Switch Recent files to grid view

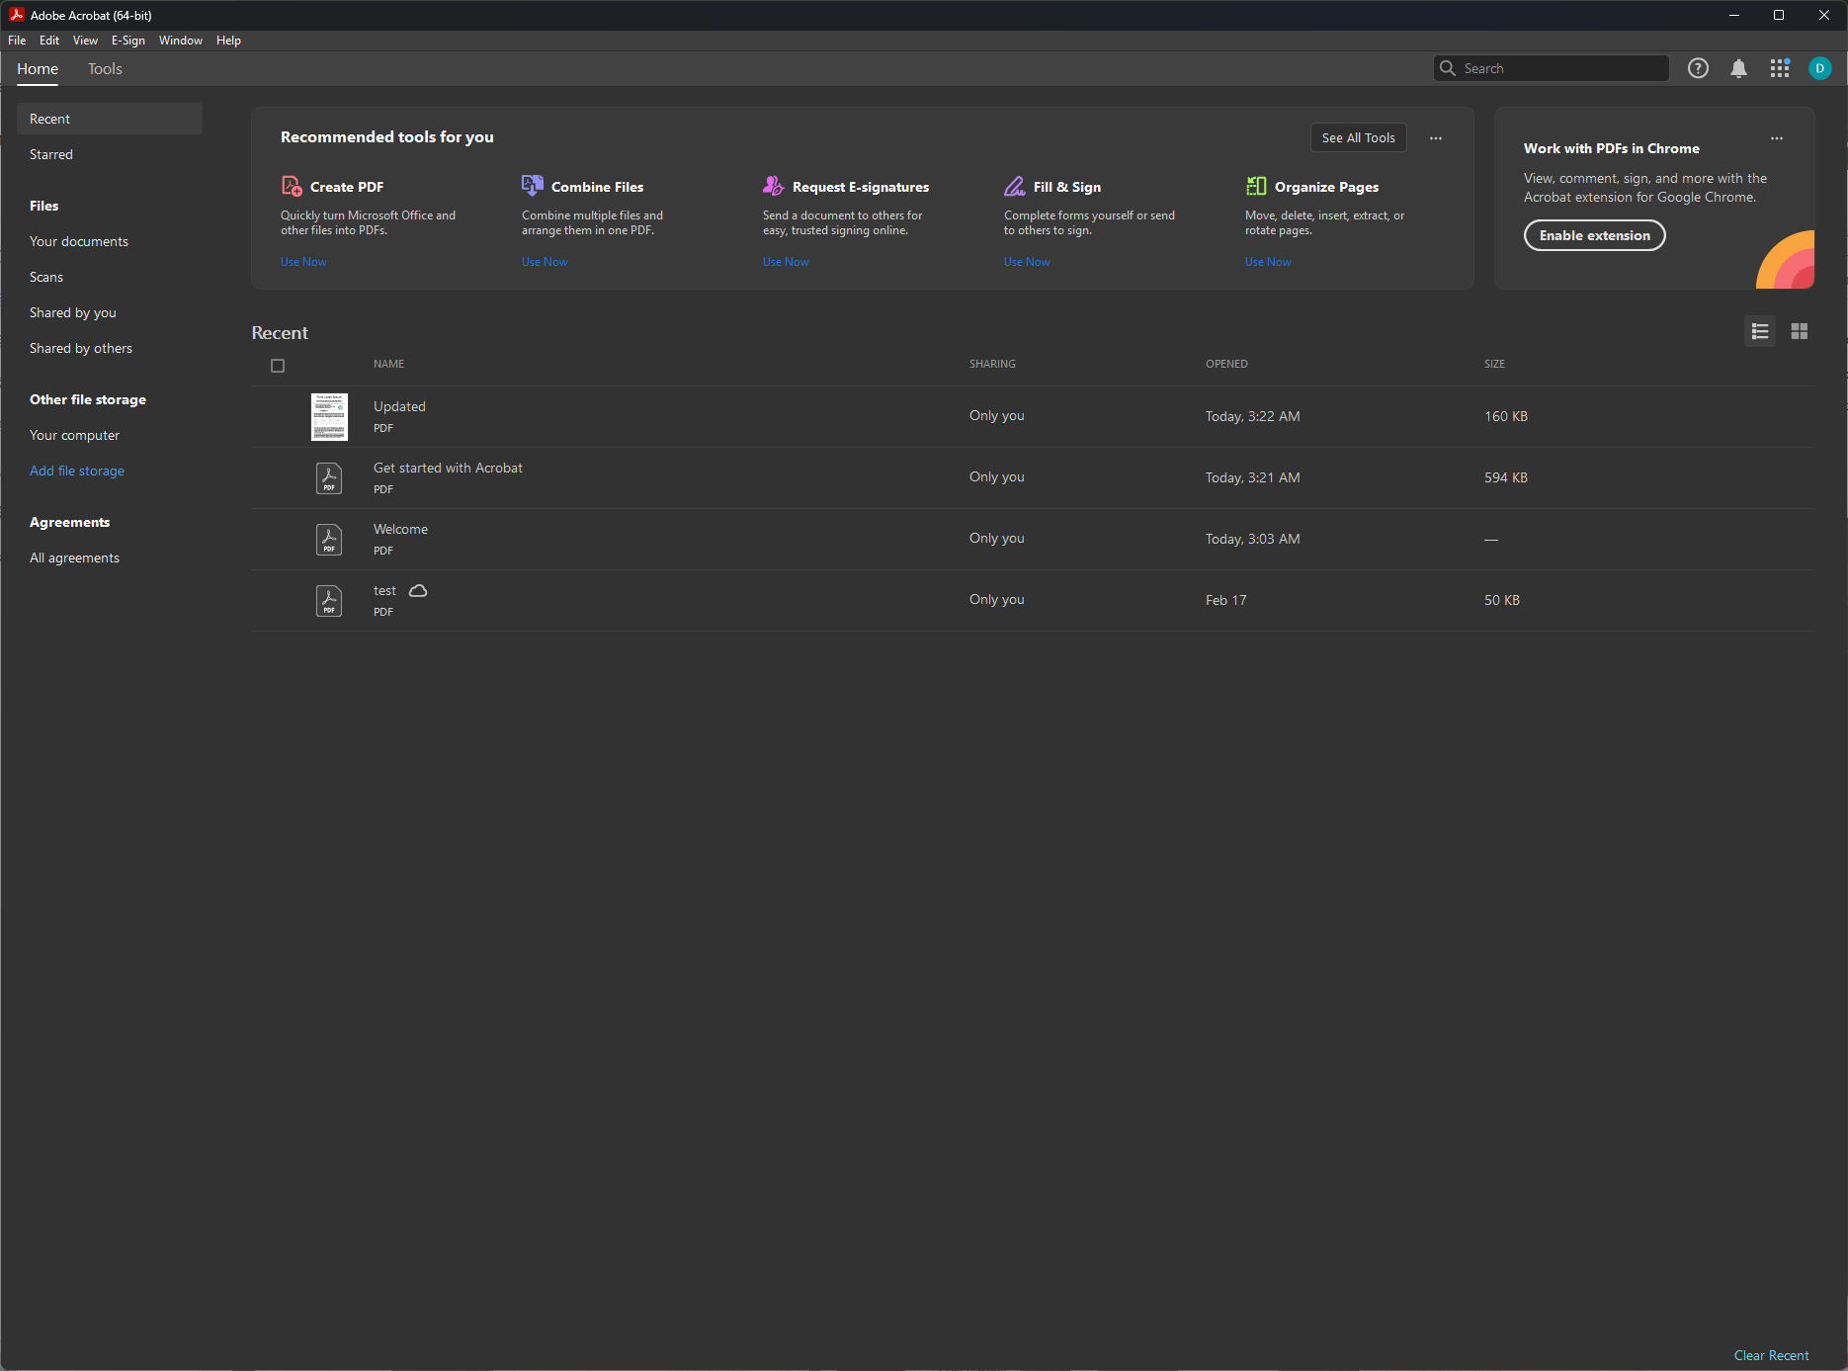click(1800, 332)
